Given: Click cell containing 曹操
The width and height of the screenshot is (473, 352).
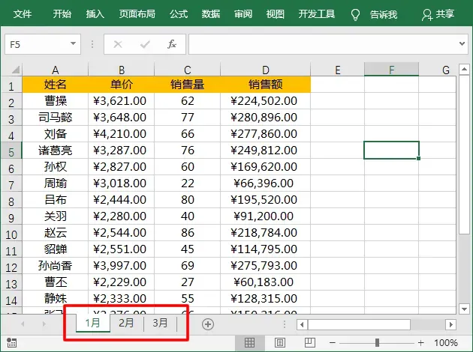Looking at the screenshot, I should pos(56,101).
